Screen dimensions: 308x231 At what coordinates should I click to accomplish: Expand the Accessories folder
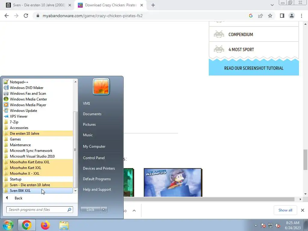(38, 128)
